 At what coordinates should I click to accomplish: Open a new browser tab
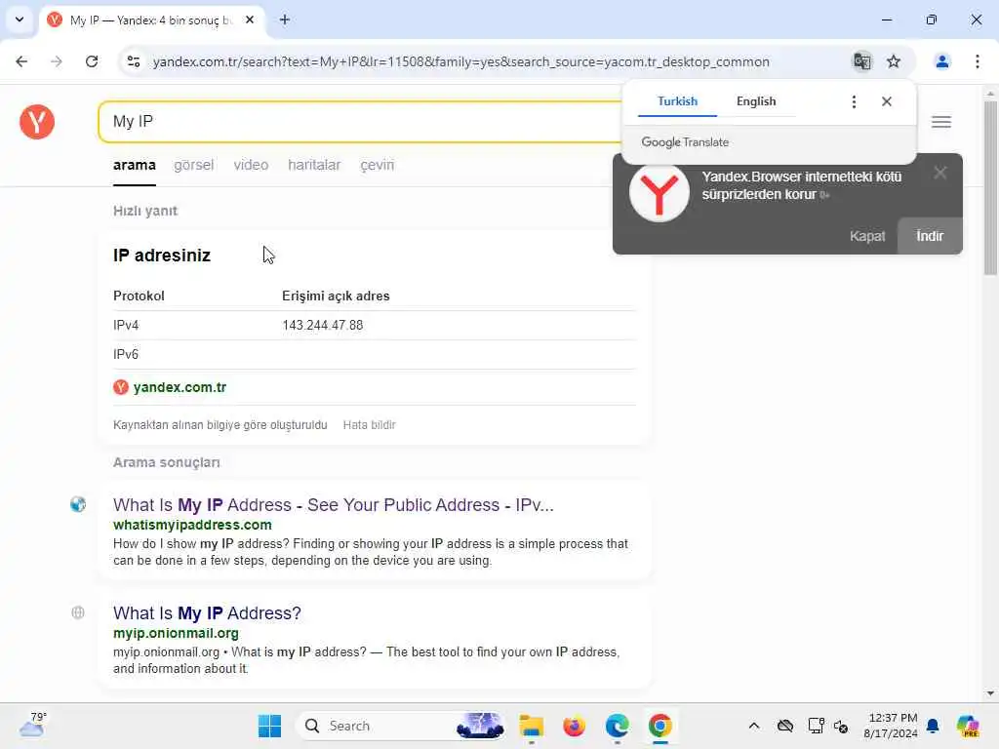tap(285, 20)
